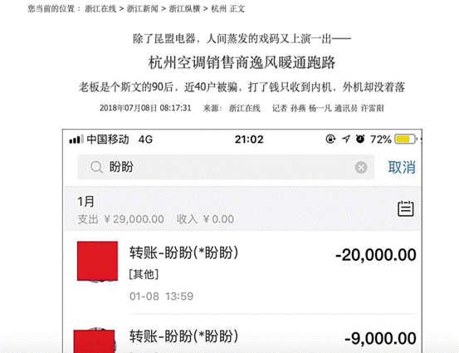459x353 pixels.
Task: Click the source label 浙江在线 under the headline
Action: pyautogui.click(x=244, y=108)
